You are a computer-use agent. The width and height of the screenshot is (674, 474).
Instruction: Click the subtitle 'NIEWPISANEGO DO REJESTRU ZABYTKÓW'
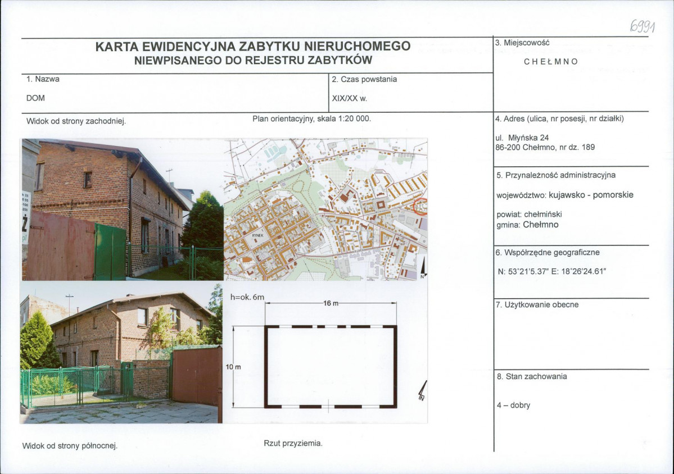pyautogui.click(x=253, y=61)
